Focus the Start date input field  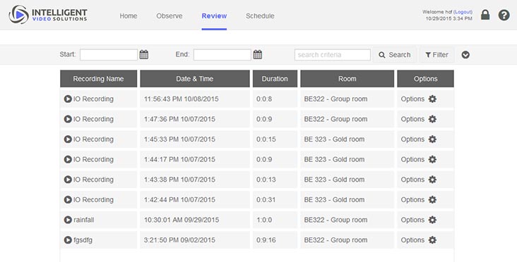pyautogui.click(x=109, y=54)
